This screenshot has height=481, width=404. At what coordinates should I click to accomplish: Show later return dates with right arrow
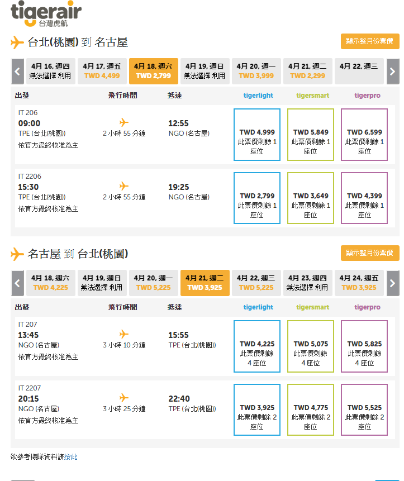click(x=393, y=283)
